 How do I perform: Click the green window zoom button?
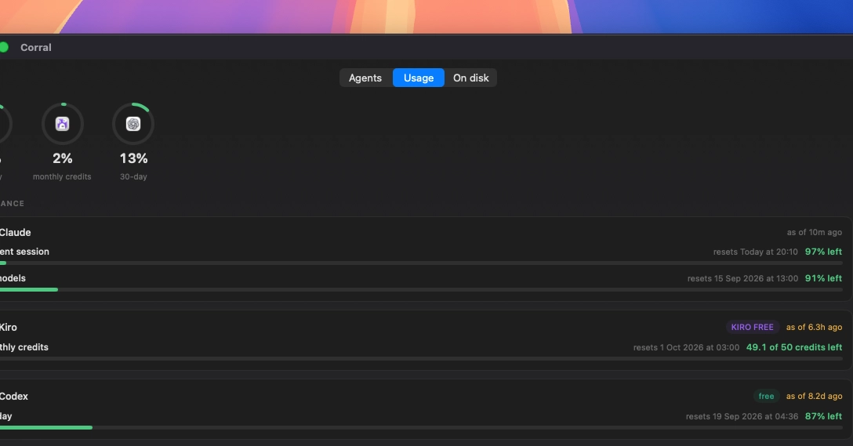click(3, 47)
